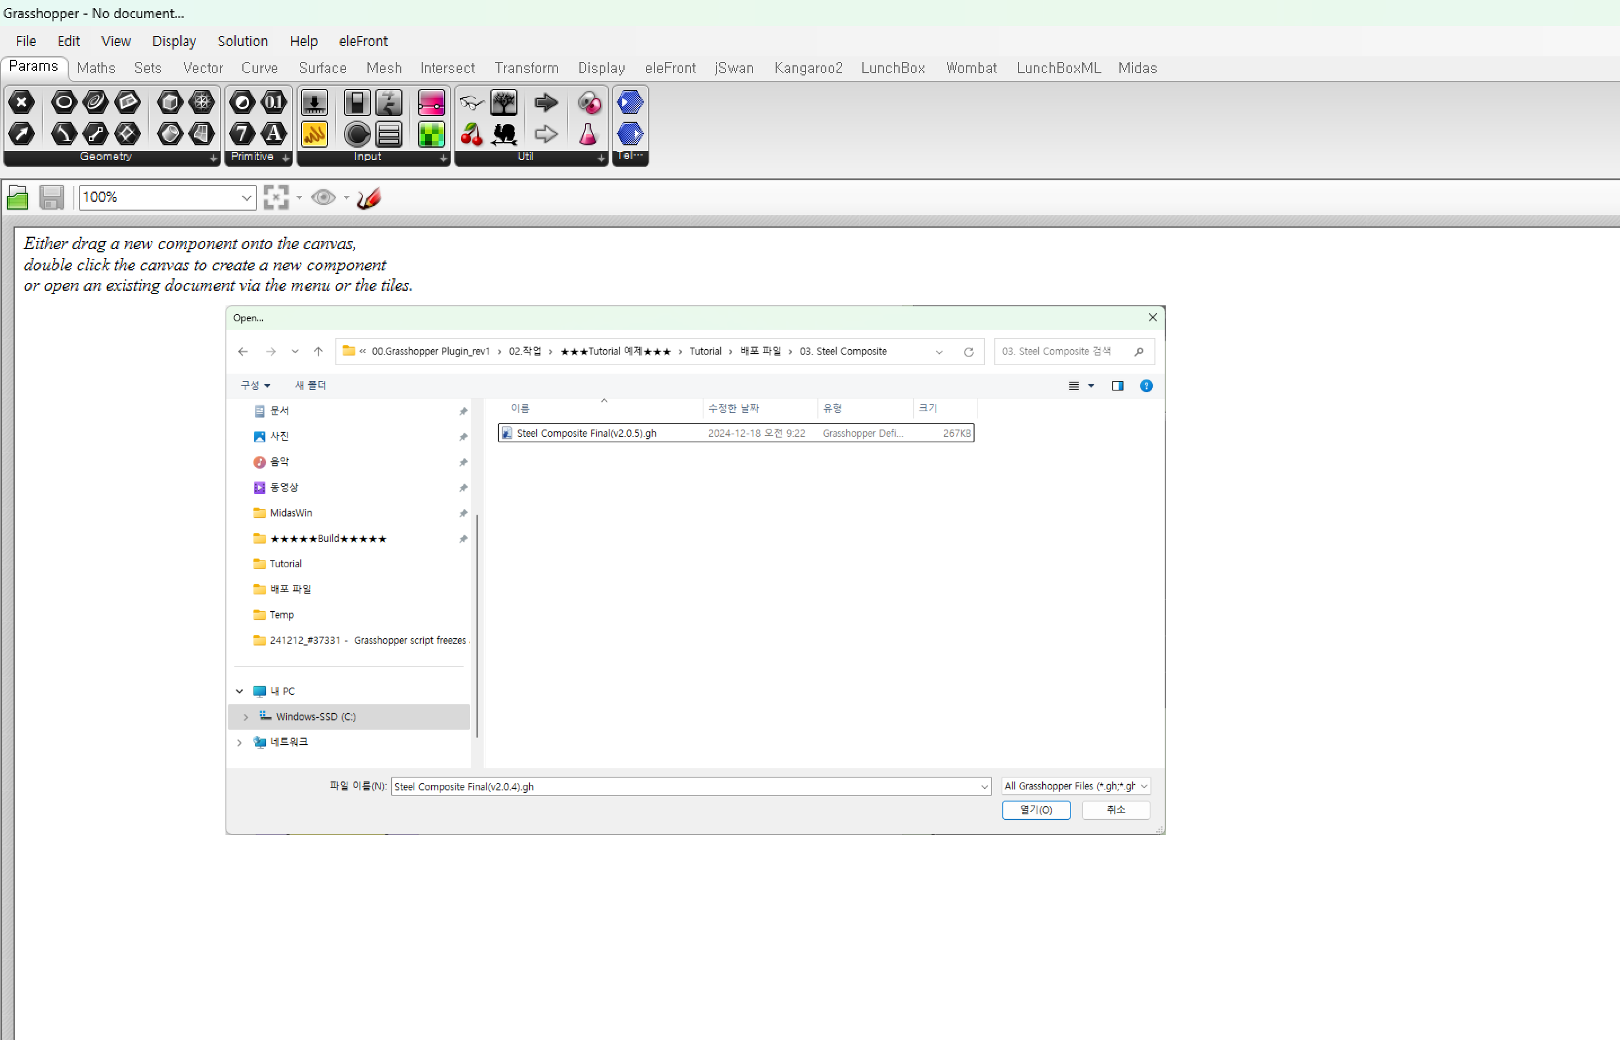Click the 새 폴더 new folder button
1620x1040 pixels.
click(x=311, y=385)
